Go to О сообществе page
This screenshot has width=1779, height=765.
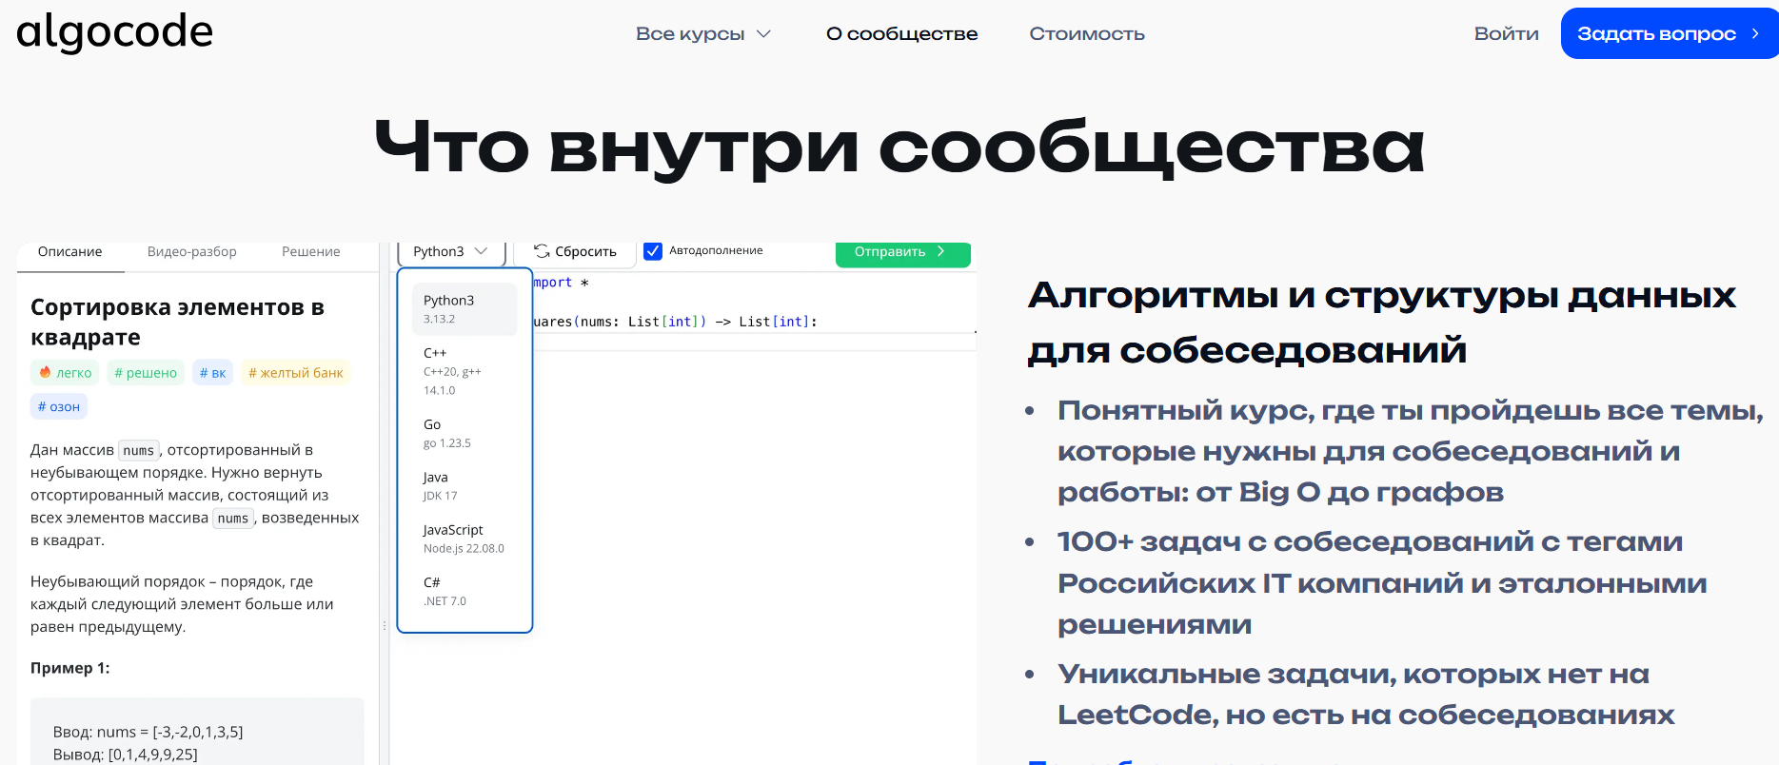[x=901, y=34]
